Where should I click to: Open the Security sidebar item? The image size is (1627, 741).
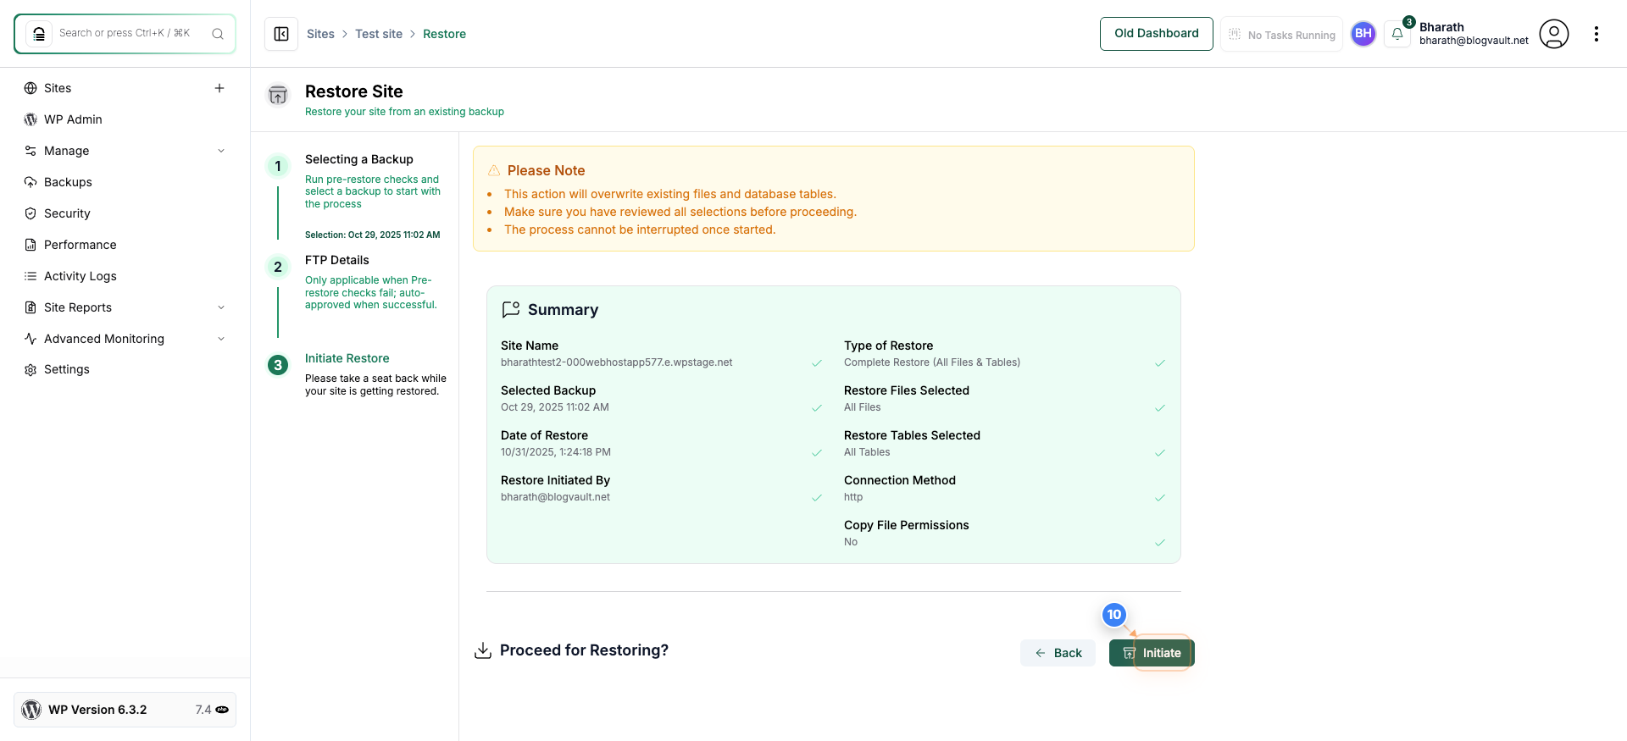click(x=125, y=213)
